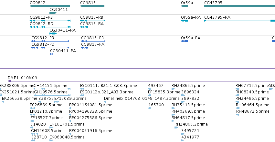
Task: Click the CG43795-RA transcript label
Action: tap(217, 17)
